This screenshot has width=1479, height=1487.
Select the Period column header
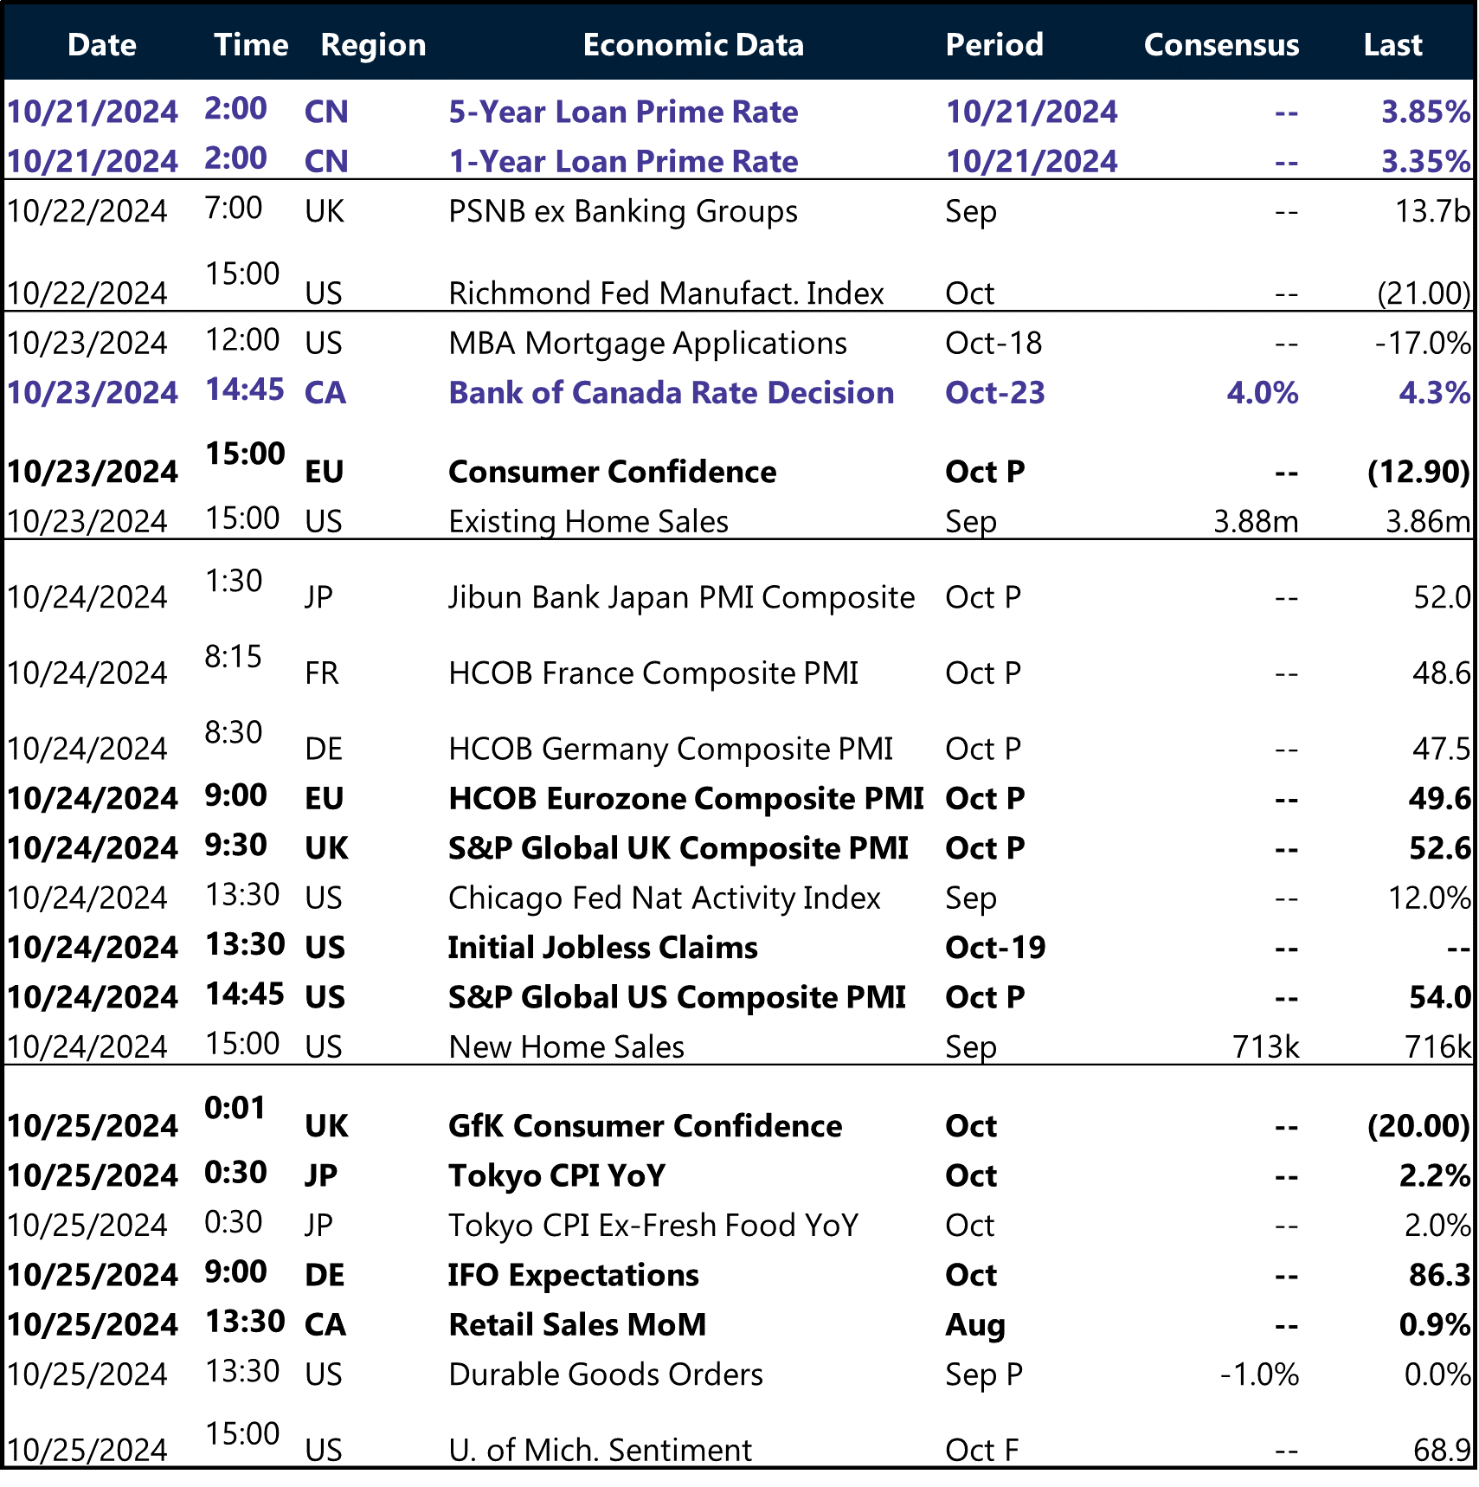994,44
